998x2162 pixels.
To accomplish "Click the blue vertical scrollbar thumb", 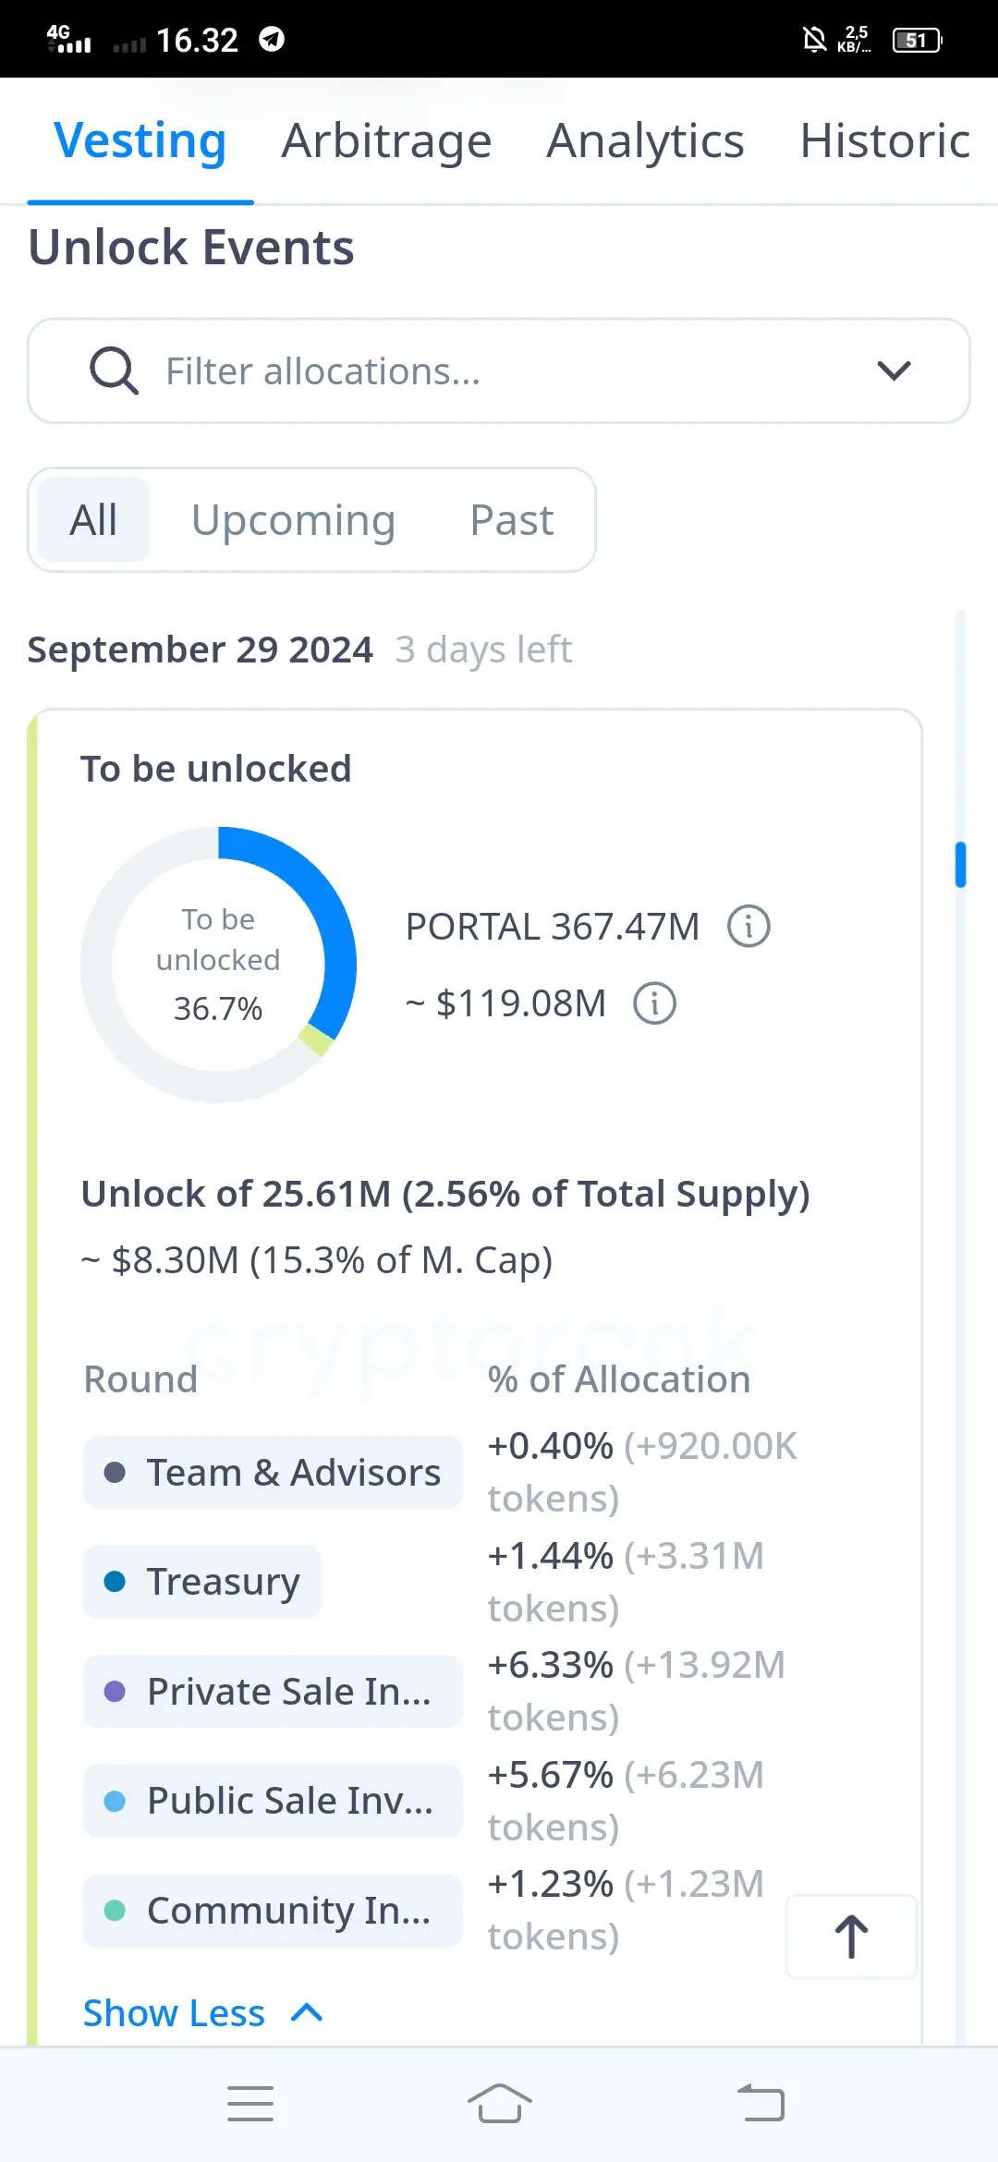I will (x=961, y=865).
